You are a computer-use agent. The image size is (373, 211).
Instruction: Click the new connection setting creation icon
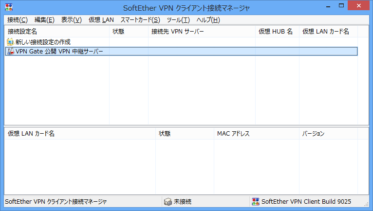10,42
